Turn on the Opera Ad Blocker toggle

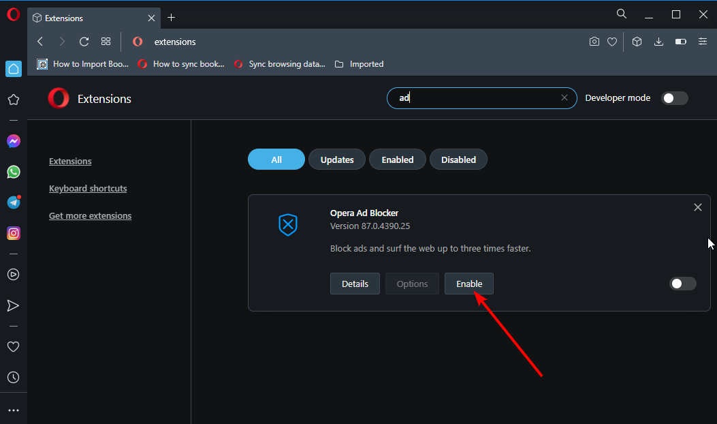tap(682, 284)
